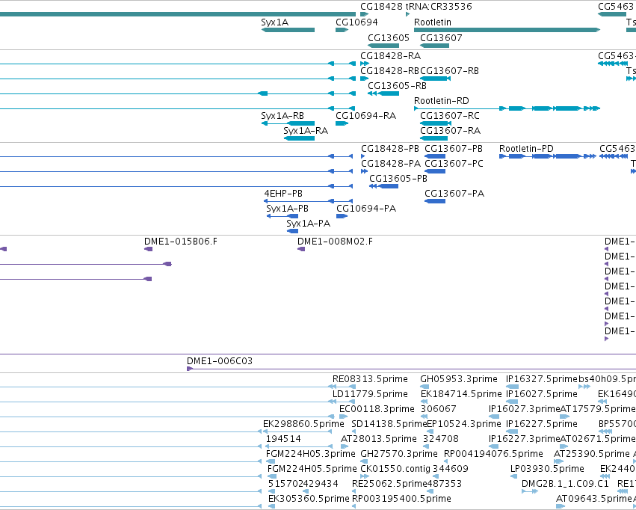Open the CG13607-PB protein label
This screenshot has width=636, height=510.
pyautogui.click(x=454, y=149)
